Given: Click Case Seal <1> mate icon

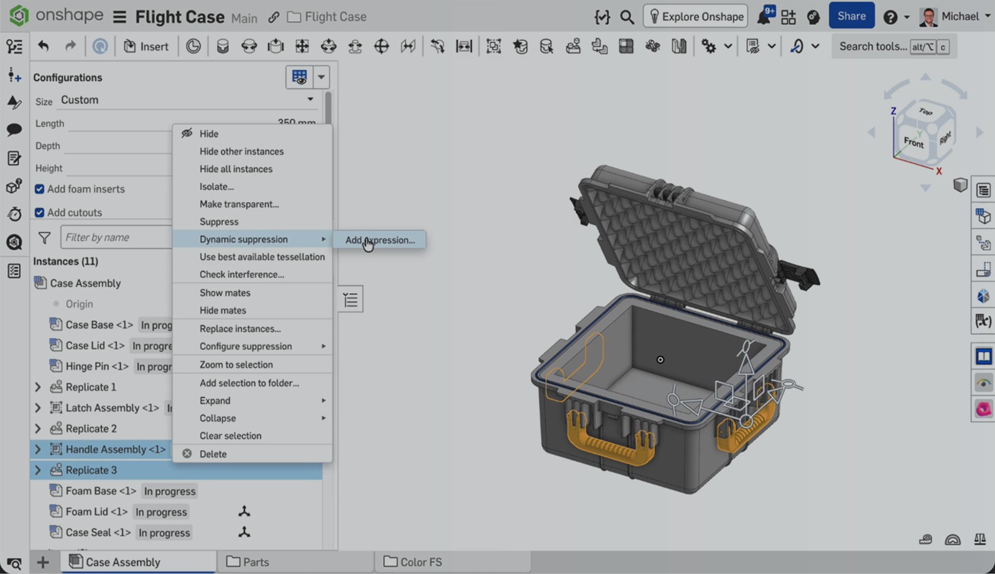Looking at the screenshot, I should pyautogui.click(x=244, y=532).
